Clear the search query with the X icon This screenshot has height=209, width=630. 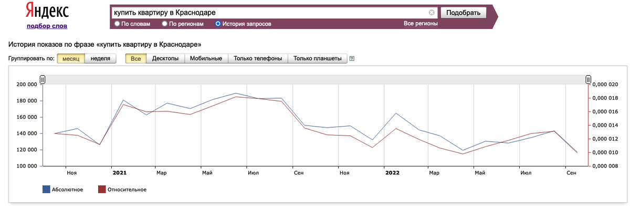pyautogui.click(x=432, y=13)
